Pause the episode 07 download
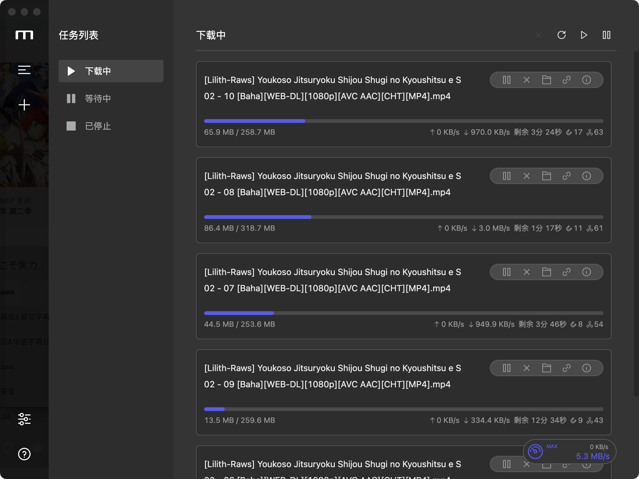Image resolution: width=639 pixels, height=479 pixels. tap(507, 272)
